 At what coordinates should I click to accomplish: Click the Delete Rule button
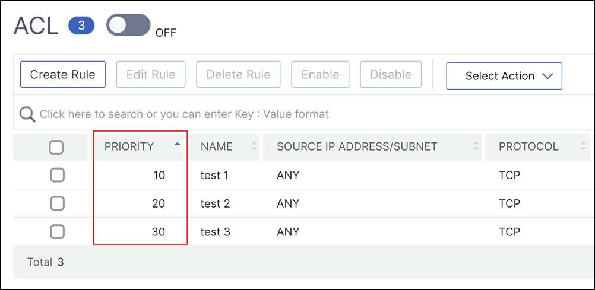click(x=238, y=74)
